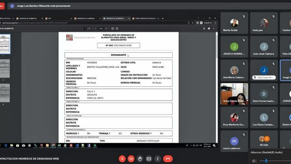Click the 'Hijo Menor de Edad' value

point(162,78)
